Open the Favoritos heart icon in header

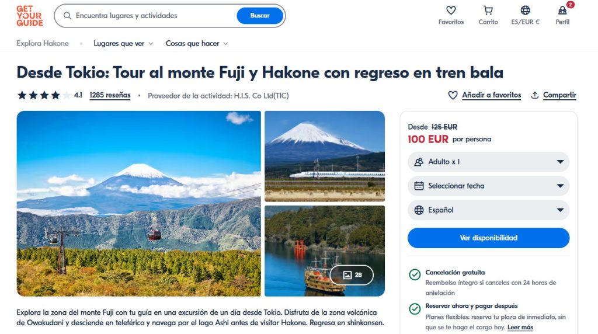point(451,11)
